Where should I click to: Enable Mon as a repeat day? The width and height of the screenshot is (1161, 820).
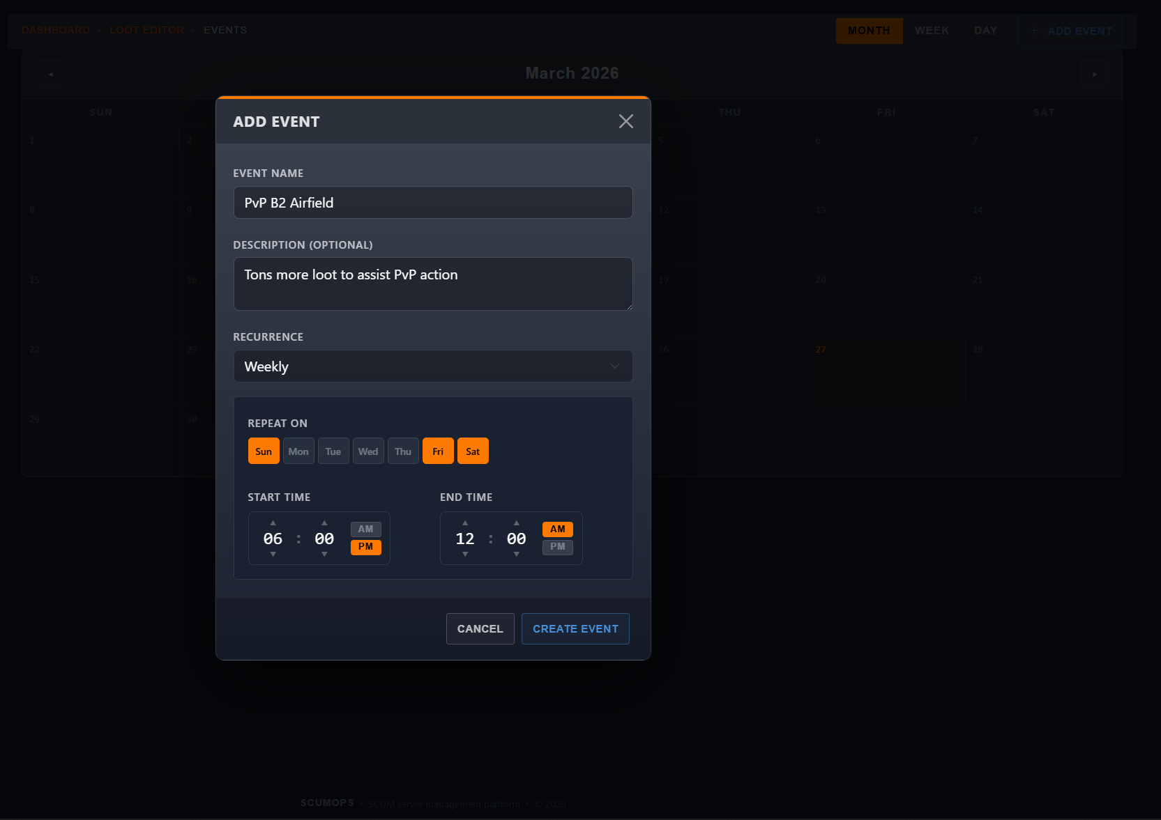tap(298, 451)
